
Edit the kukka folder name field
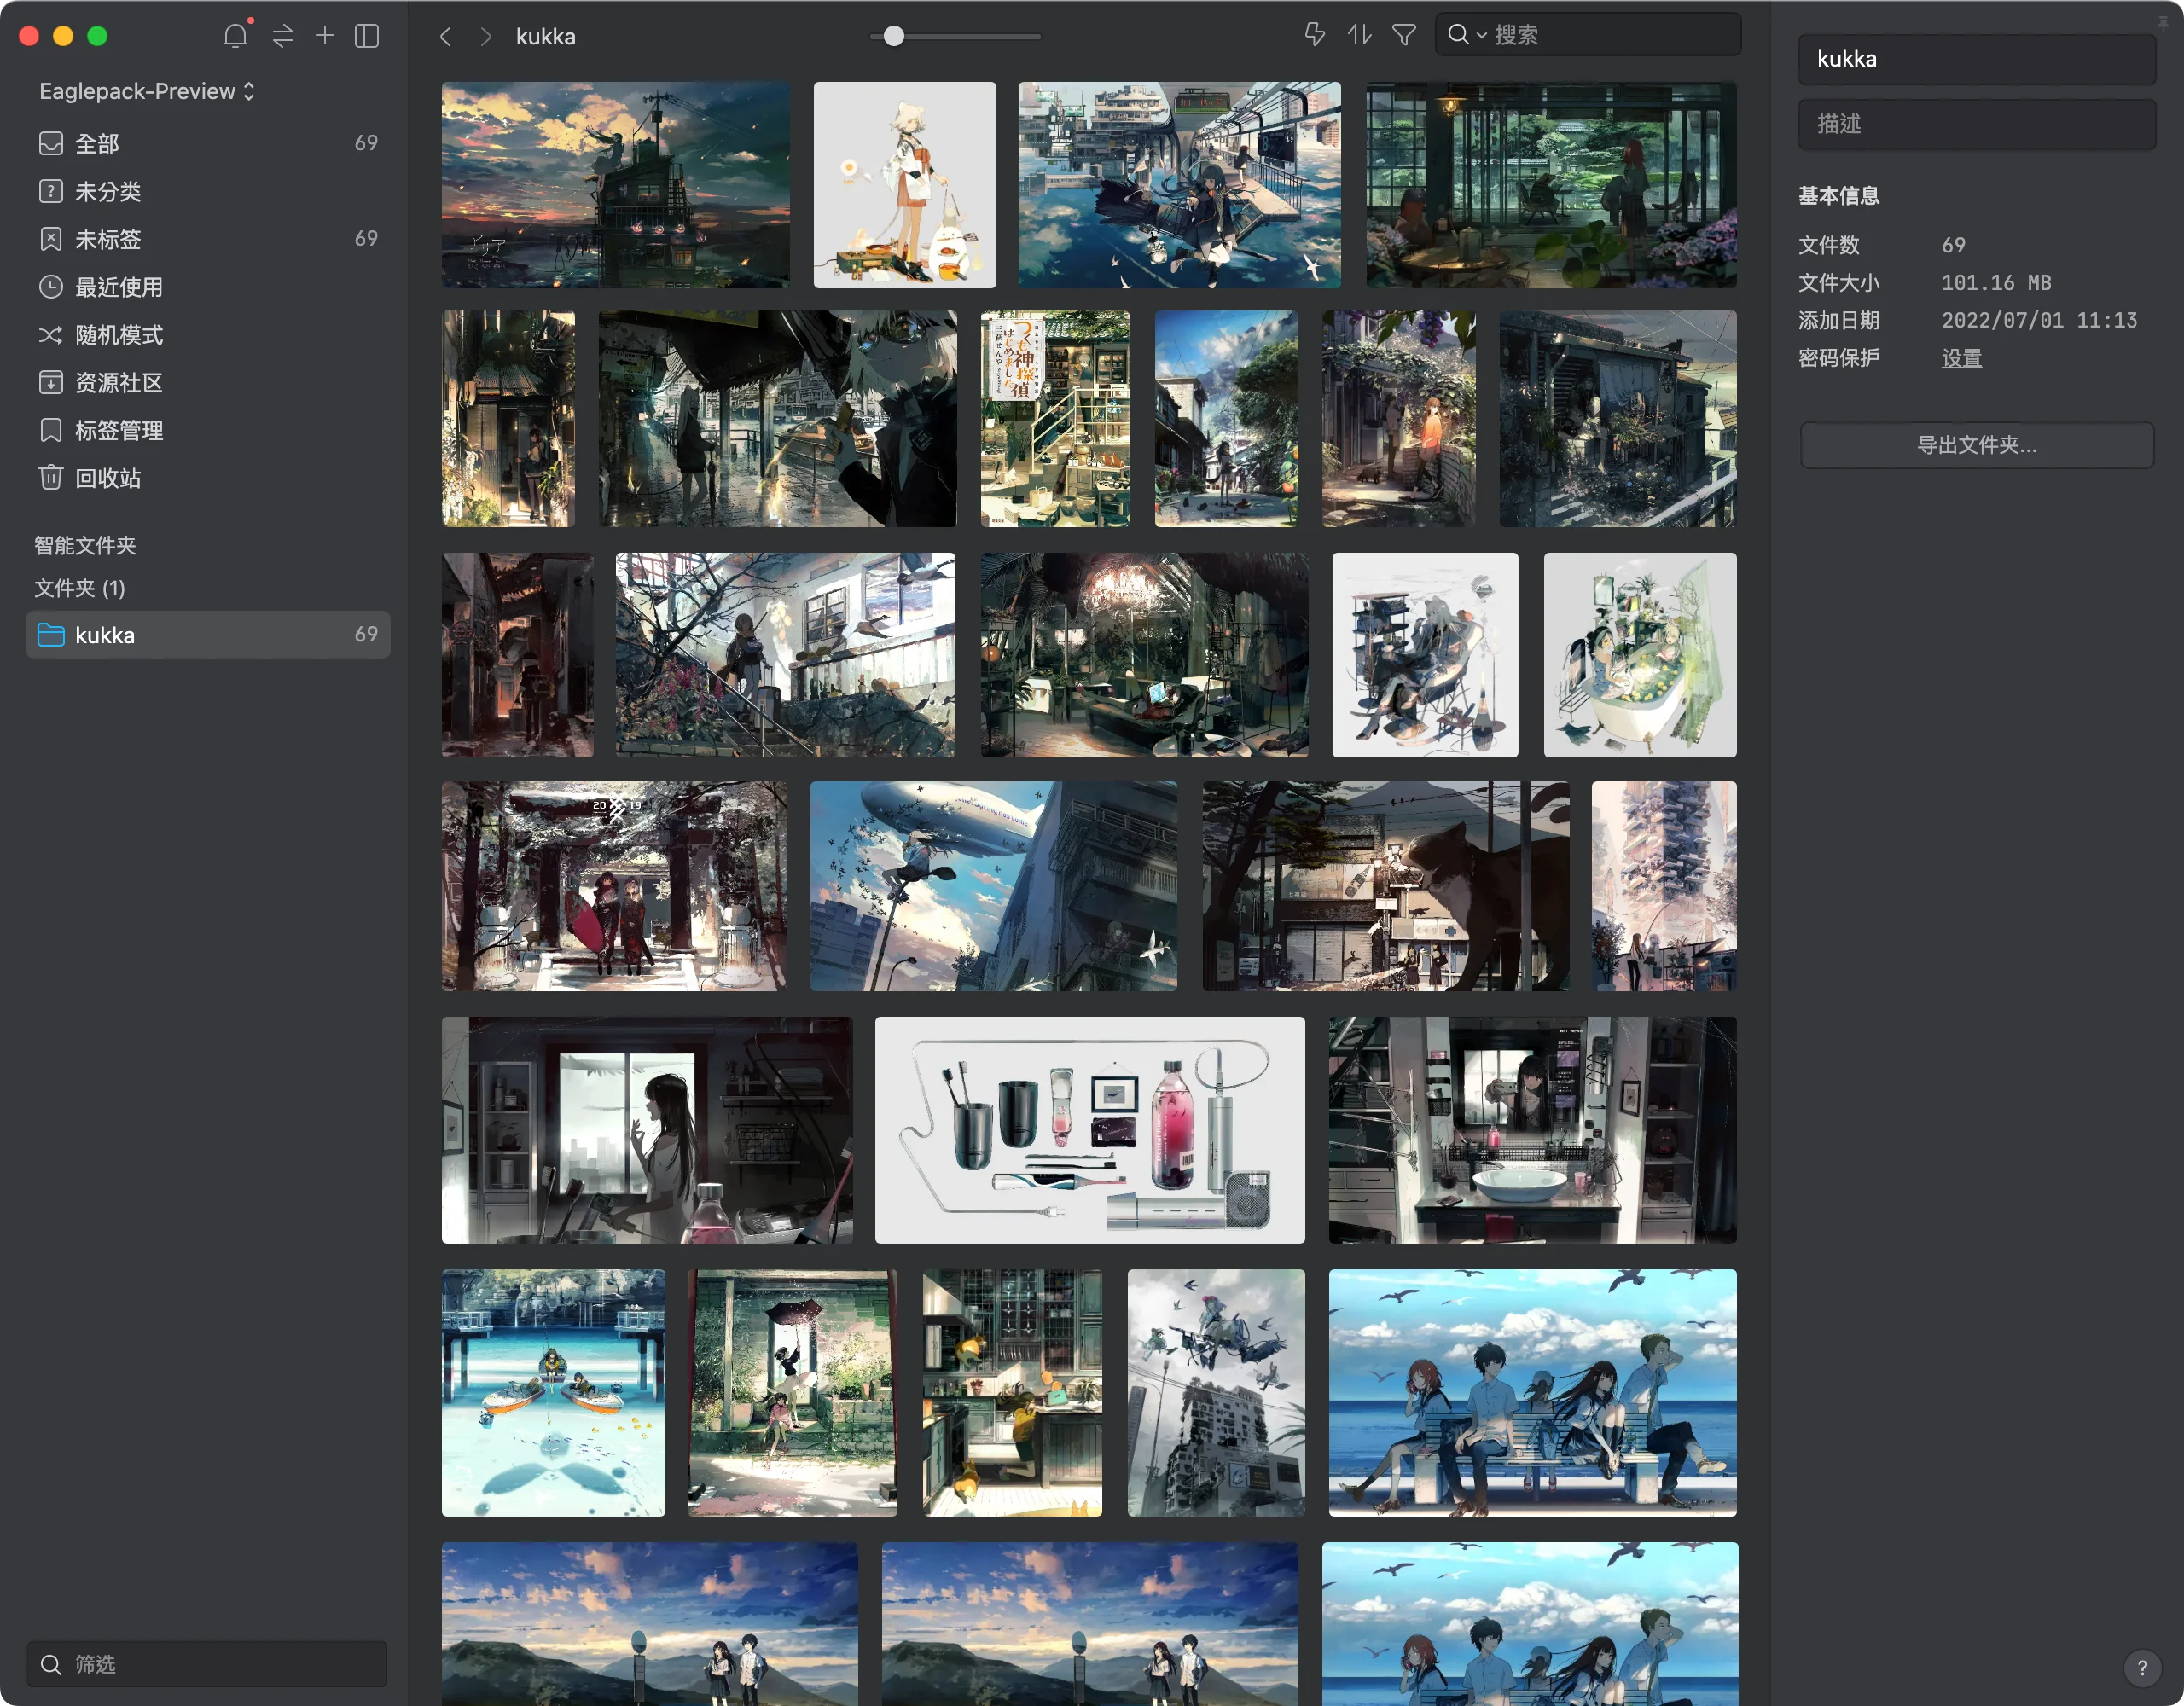click(x=1977, y=59)
